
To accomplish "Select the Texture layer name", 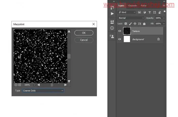I will pos(136,31).
